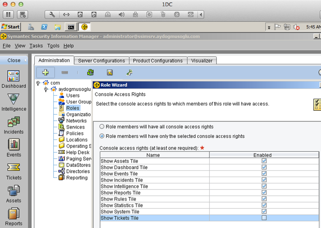Click the Windows Start button
Screen dimensions: 321x228
11,27
